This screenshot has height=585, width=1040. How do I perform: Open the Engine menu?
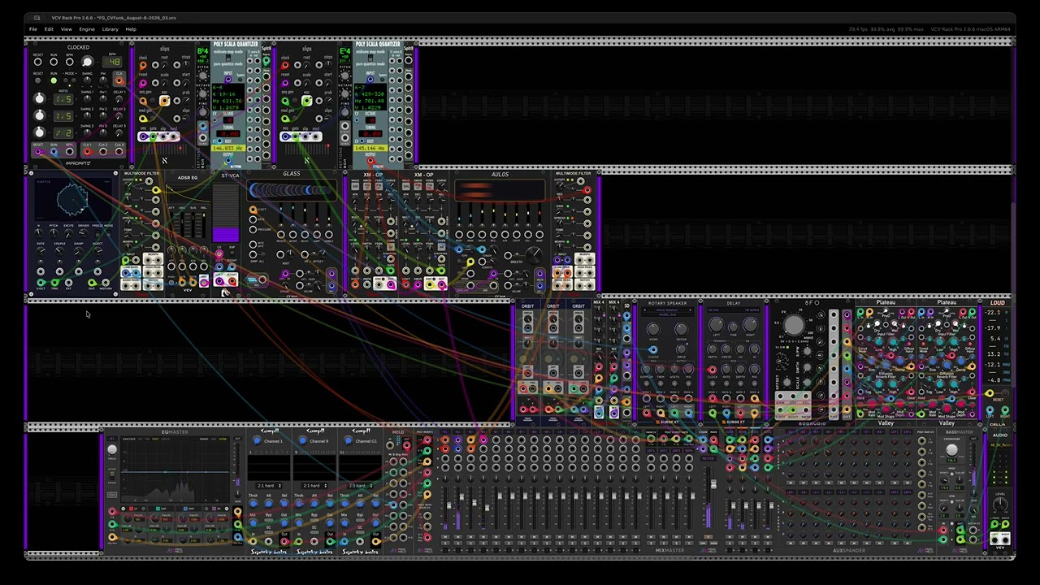(x=87, y=29)
